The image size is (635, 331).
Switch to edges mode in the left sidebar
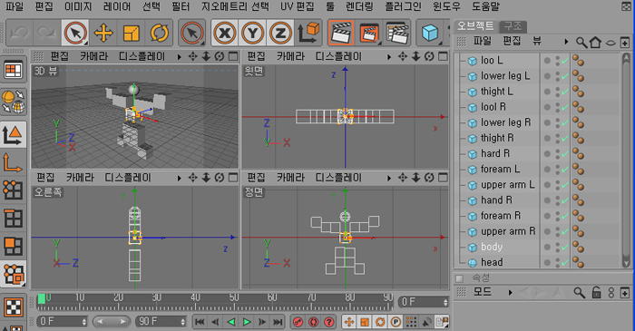coord(14,219)
